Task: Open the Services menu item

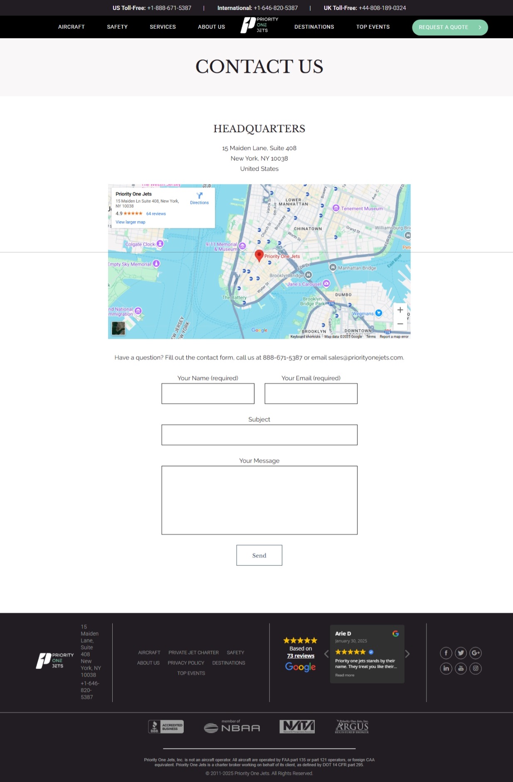Action: tap(163, 27)
